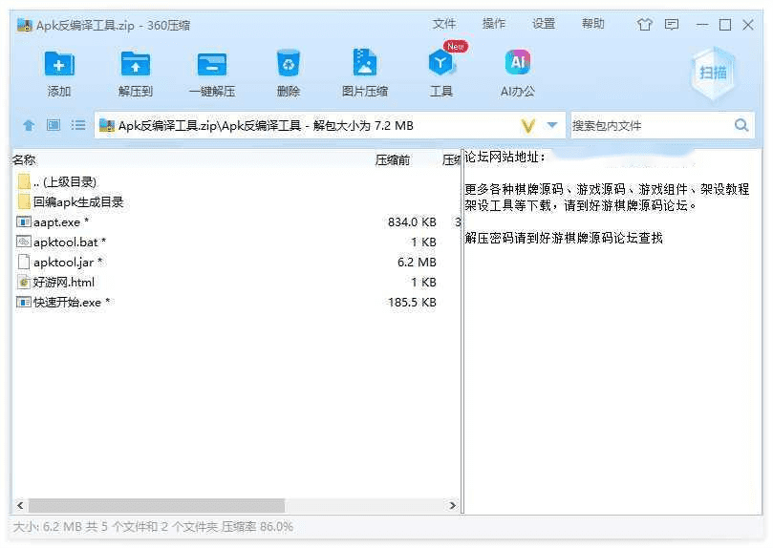This screenshot has height=548, width=773.
Task: Click the feedback message icon in the title bar
Action: (x=672, y=25)
